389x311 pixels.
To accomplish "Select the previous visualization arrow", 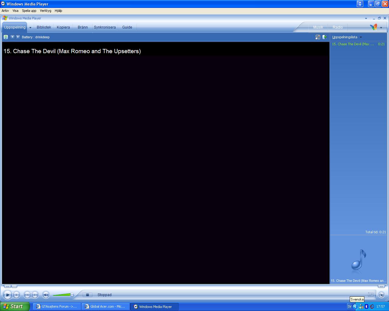I will (x=12, y=37).
